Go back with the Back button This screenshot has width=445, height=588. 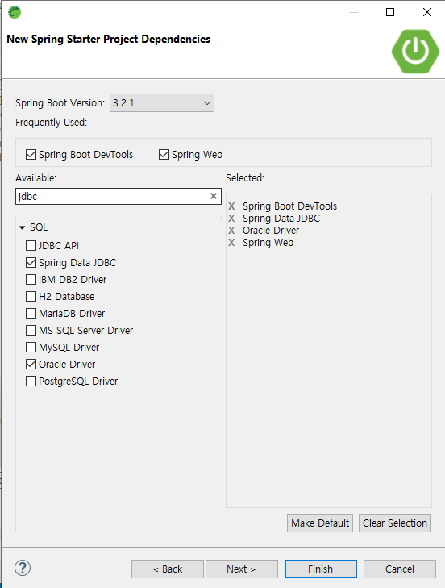click(167, 569)
